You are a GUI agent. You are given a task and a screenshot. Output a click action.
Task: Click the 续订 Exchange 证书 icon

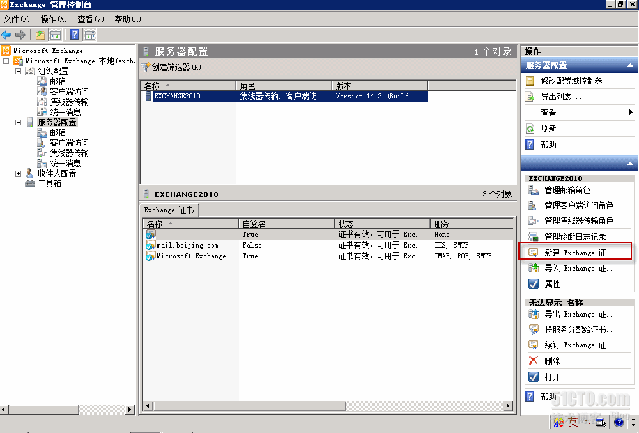534,345
